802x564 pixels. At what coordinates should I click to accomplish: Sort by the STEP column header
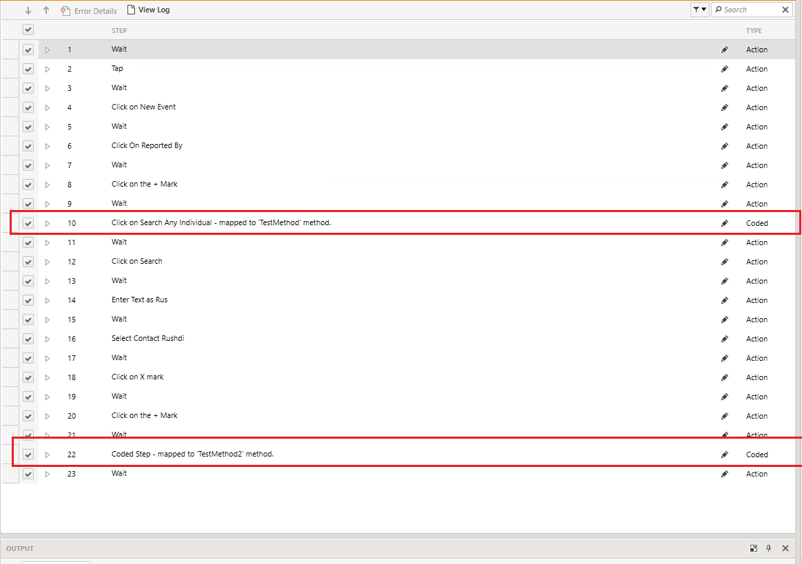(119, 31)
